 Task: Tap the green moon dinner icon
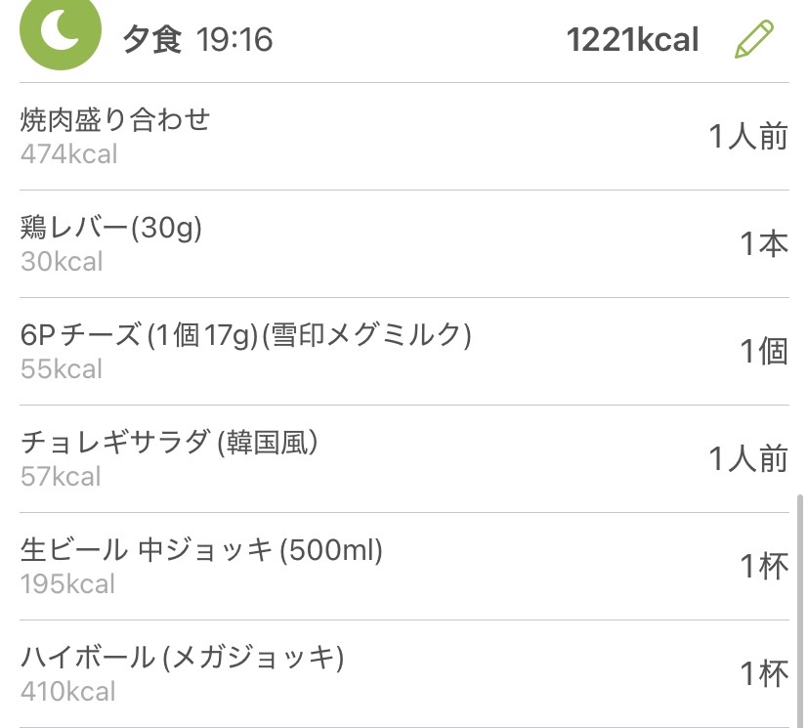[60, 32]
